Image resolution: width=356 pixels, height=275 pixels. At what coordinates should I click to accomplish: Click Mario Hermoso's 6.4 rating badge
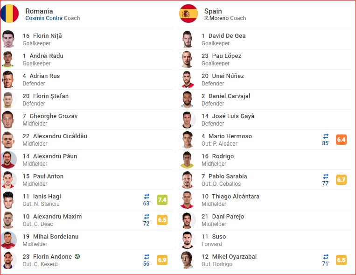click(x=341, y=140)
